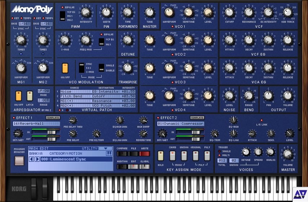This screenshot has height=202, width=308.
Task: Click the X-Mod knob
Action: [x=65, y=40]
